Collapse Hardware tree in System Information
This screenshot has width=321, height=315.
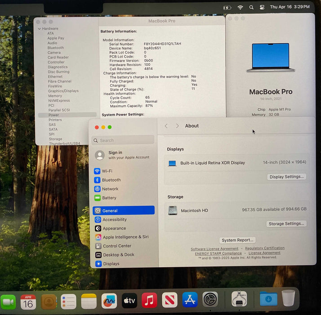pos(39,29)
